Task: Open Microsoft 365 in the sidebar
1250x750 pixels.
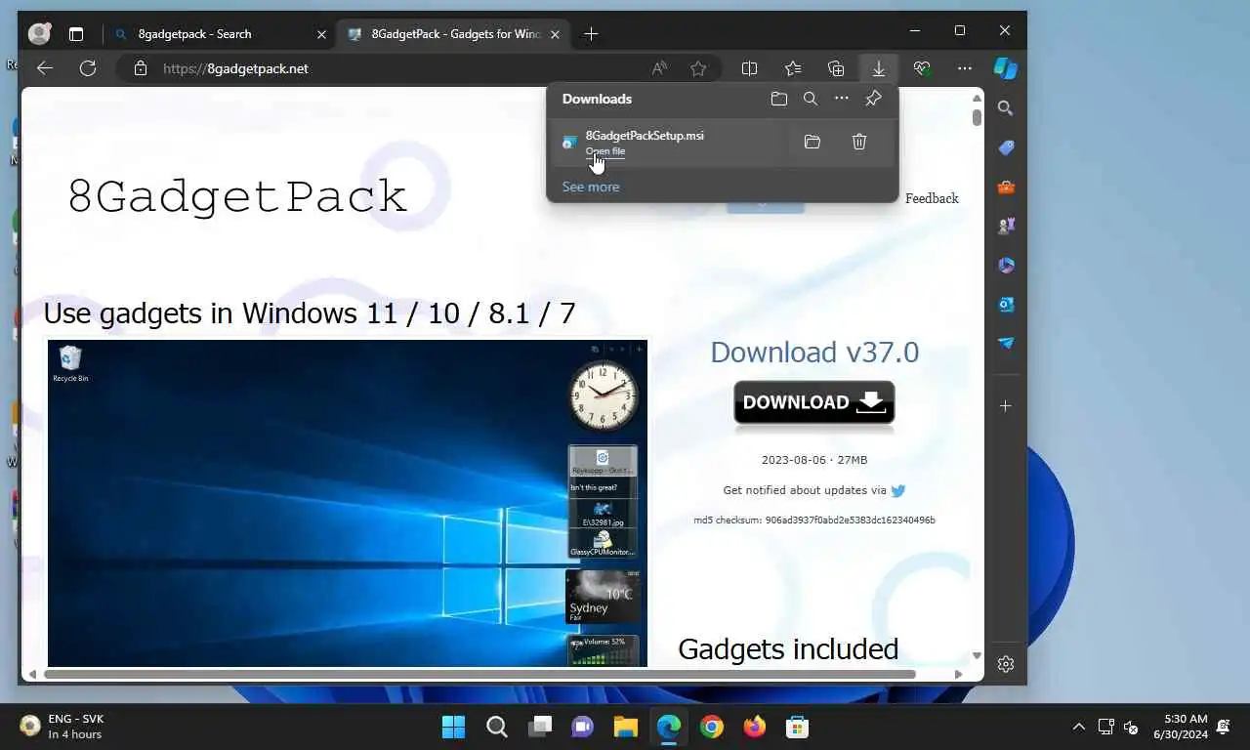Action: [1006, 265]
